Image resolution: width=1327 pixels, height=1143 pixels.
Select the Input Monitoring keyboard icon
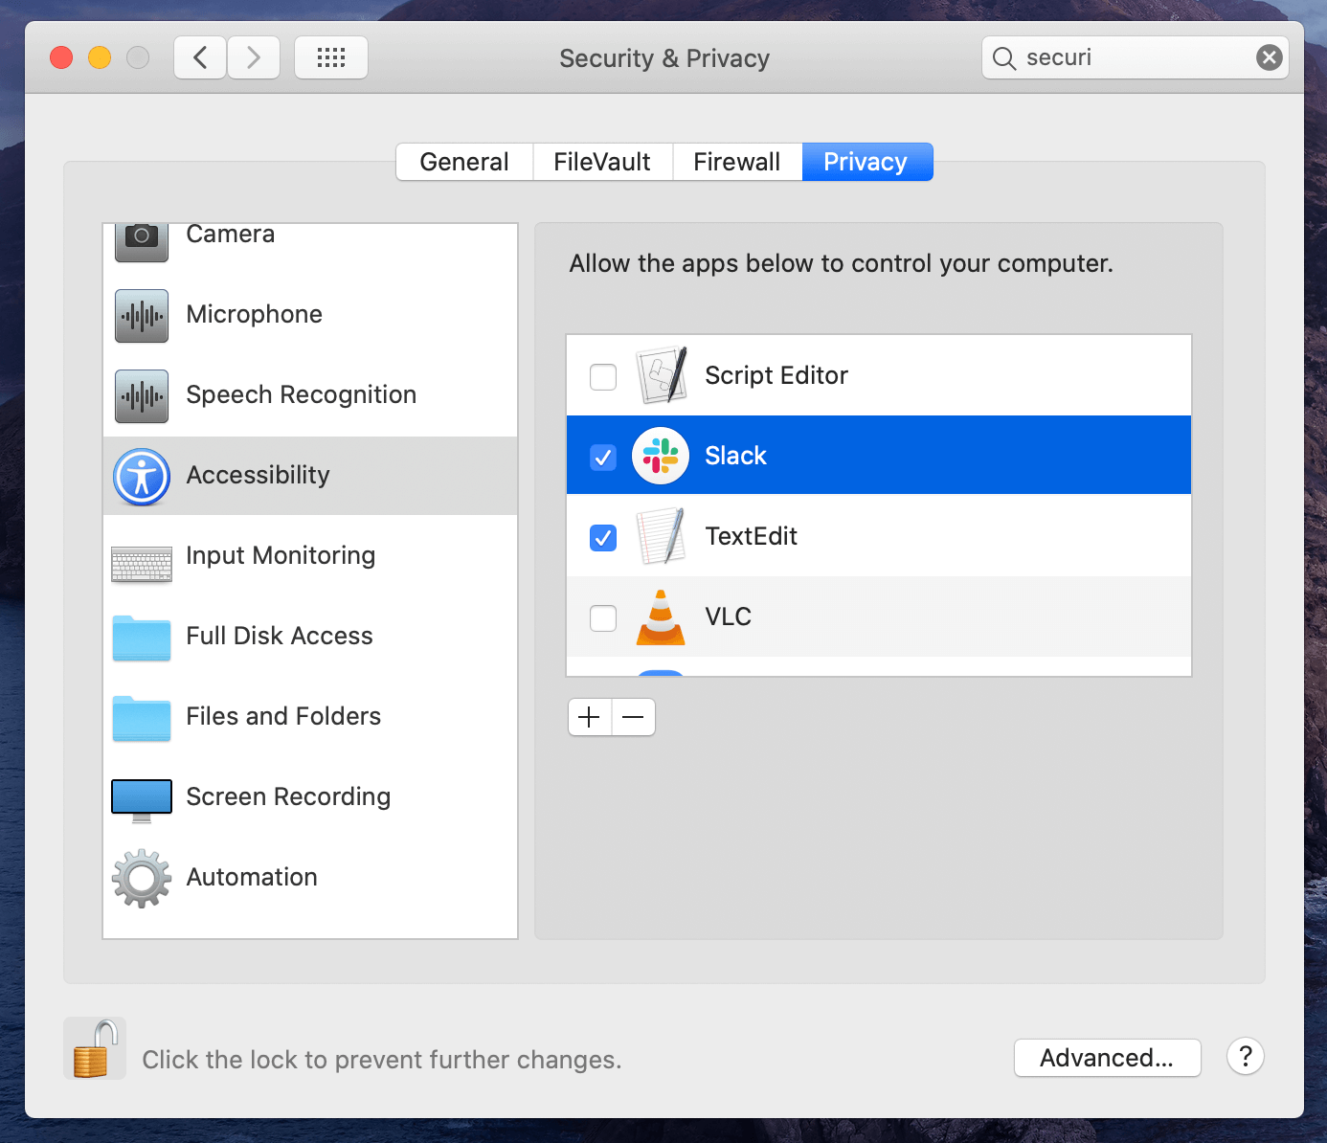coord(142,564)
